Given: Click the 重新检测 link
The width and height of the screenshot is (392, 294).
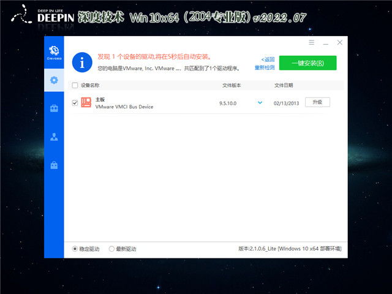Looking at the screenshot, I should coord(265,67).
